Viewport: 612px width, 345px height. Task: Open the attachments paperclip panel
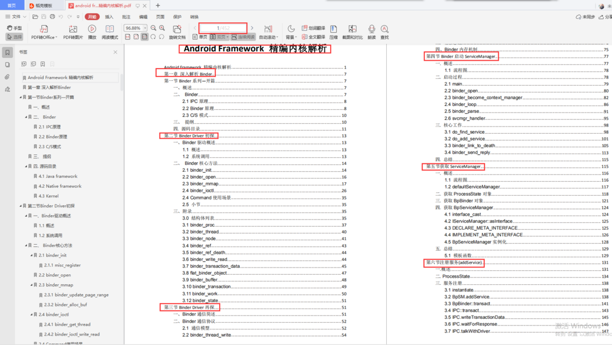[x=7, y=77]
